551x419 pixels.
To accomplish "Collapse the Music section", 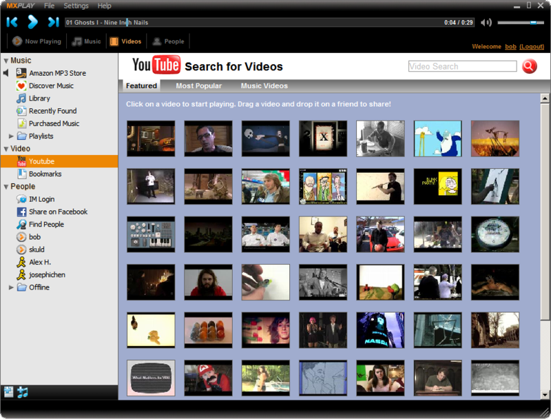I will [6, 61].
